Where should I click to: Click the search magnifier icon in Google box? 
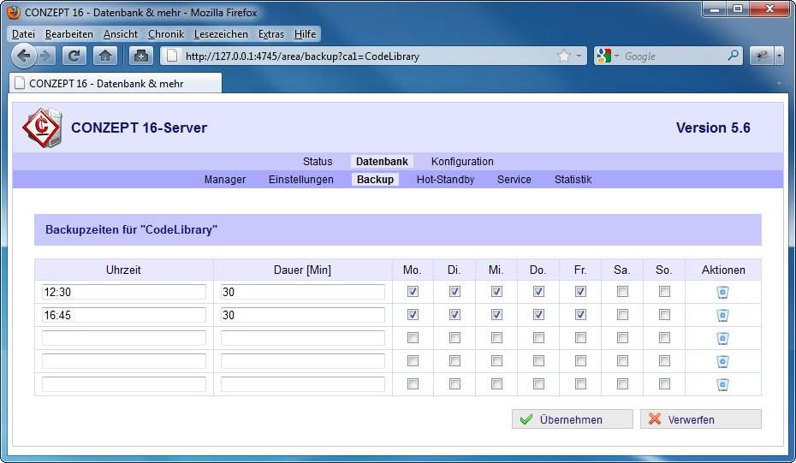click(x=734, y=56)
